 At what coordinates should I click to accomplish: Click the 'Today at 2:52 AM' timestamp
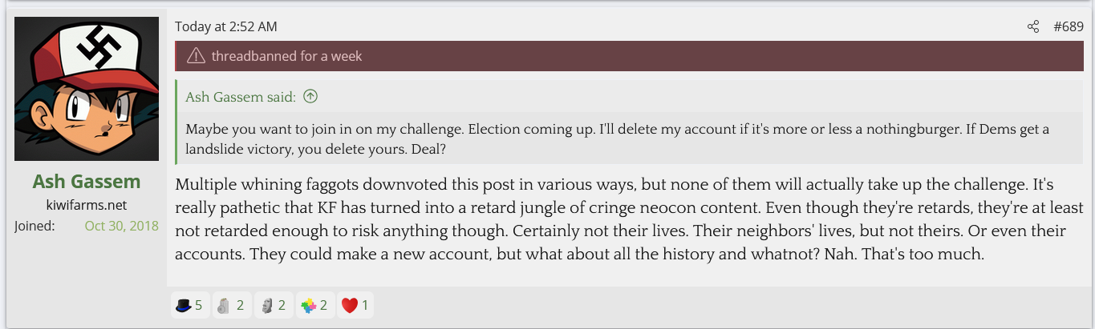(225, 27)
